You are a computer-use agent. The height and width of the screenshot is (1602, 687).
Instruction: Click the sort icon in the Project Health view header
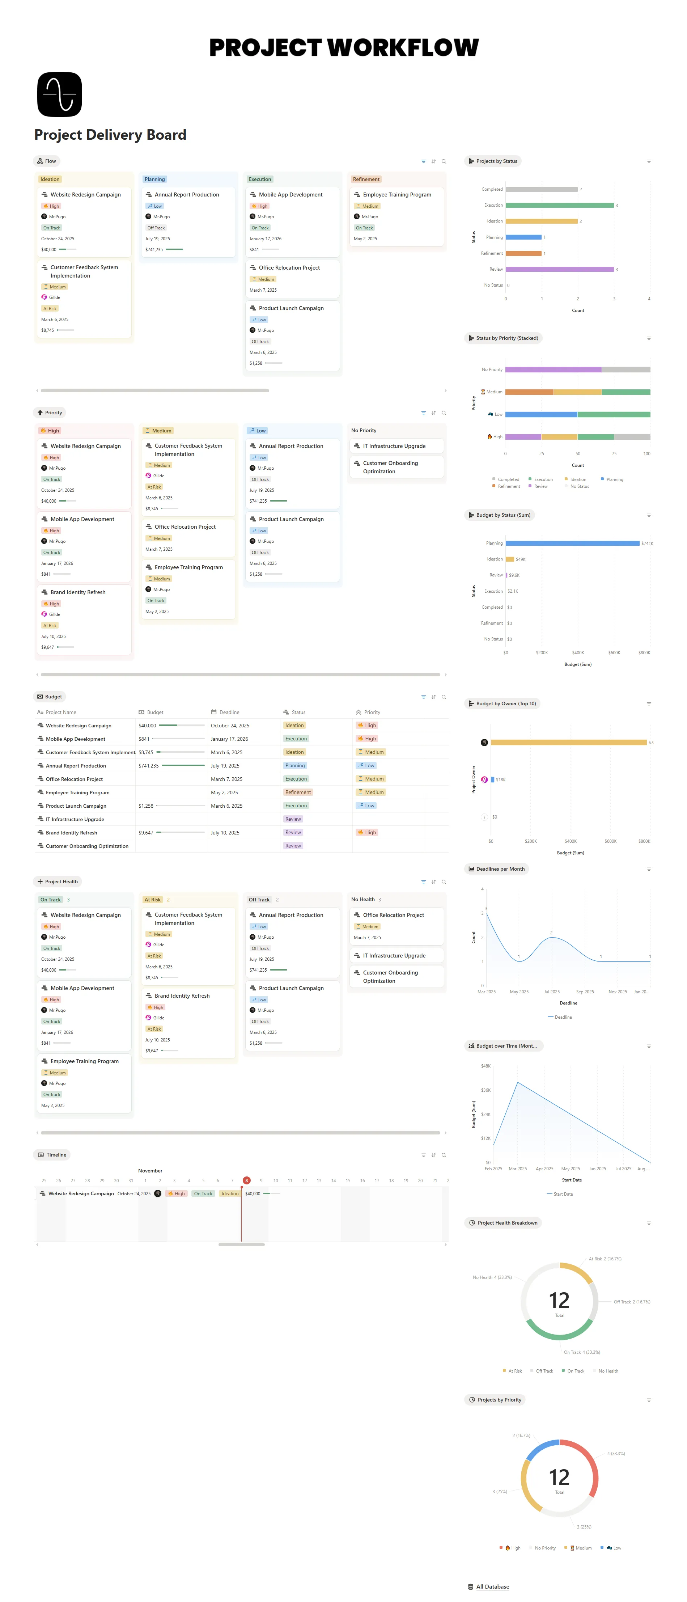(x=433, y=882)
